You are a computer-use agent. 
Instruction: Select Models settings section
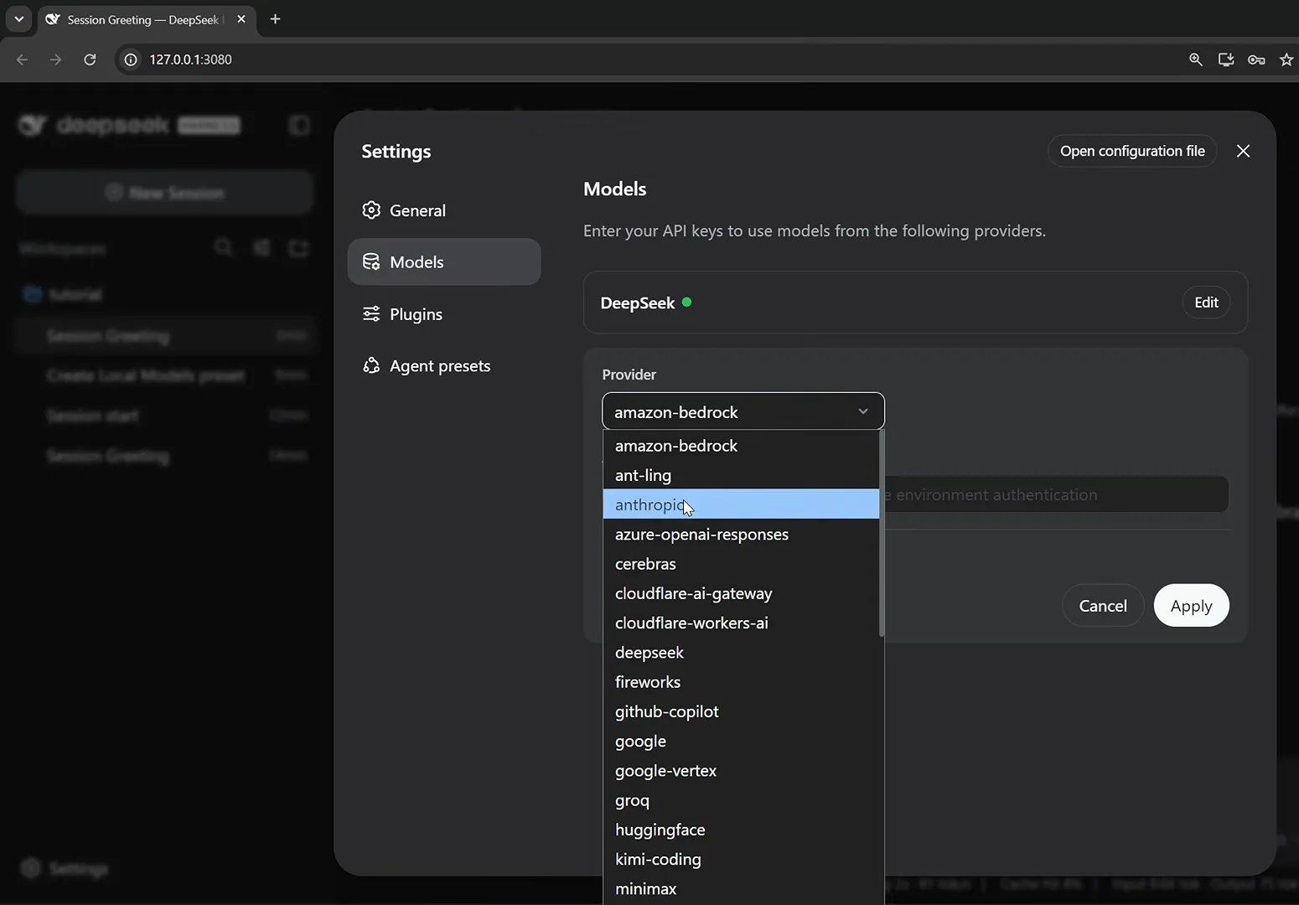[444, 262]
